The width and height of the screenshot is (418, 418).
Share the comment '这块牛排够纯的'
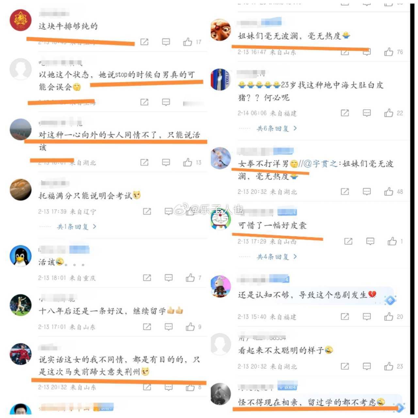(x=144, y=42)
